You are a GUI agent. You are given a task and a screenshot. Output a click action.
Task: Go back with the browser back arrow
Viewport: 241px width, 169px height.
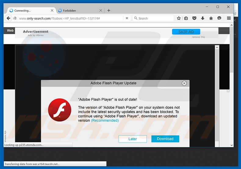point(9,18)
